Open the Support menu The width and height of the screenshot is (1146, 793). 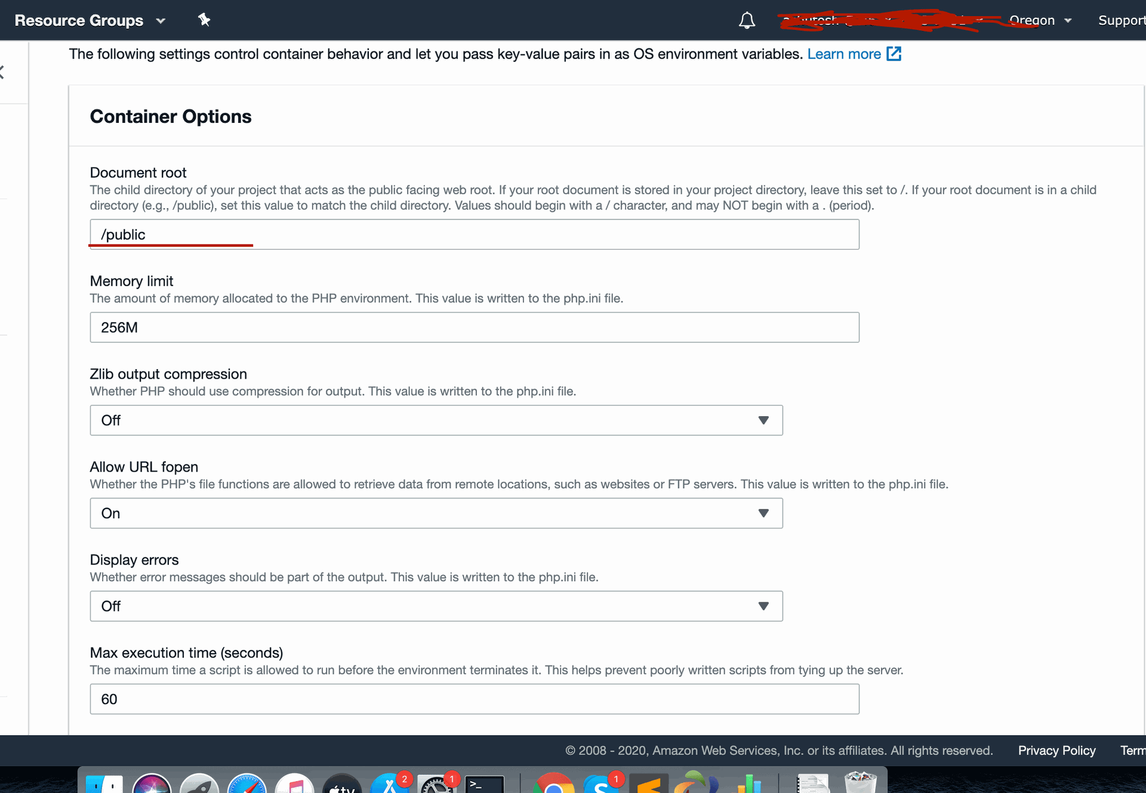[x=1122, y=20]
